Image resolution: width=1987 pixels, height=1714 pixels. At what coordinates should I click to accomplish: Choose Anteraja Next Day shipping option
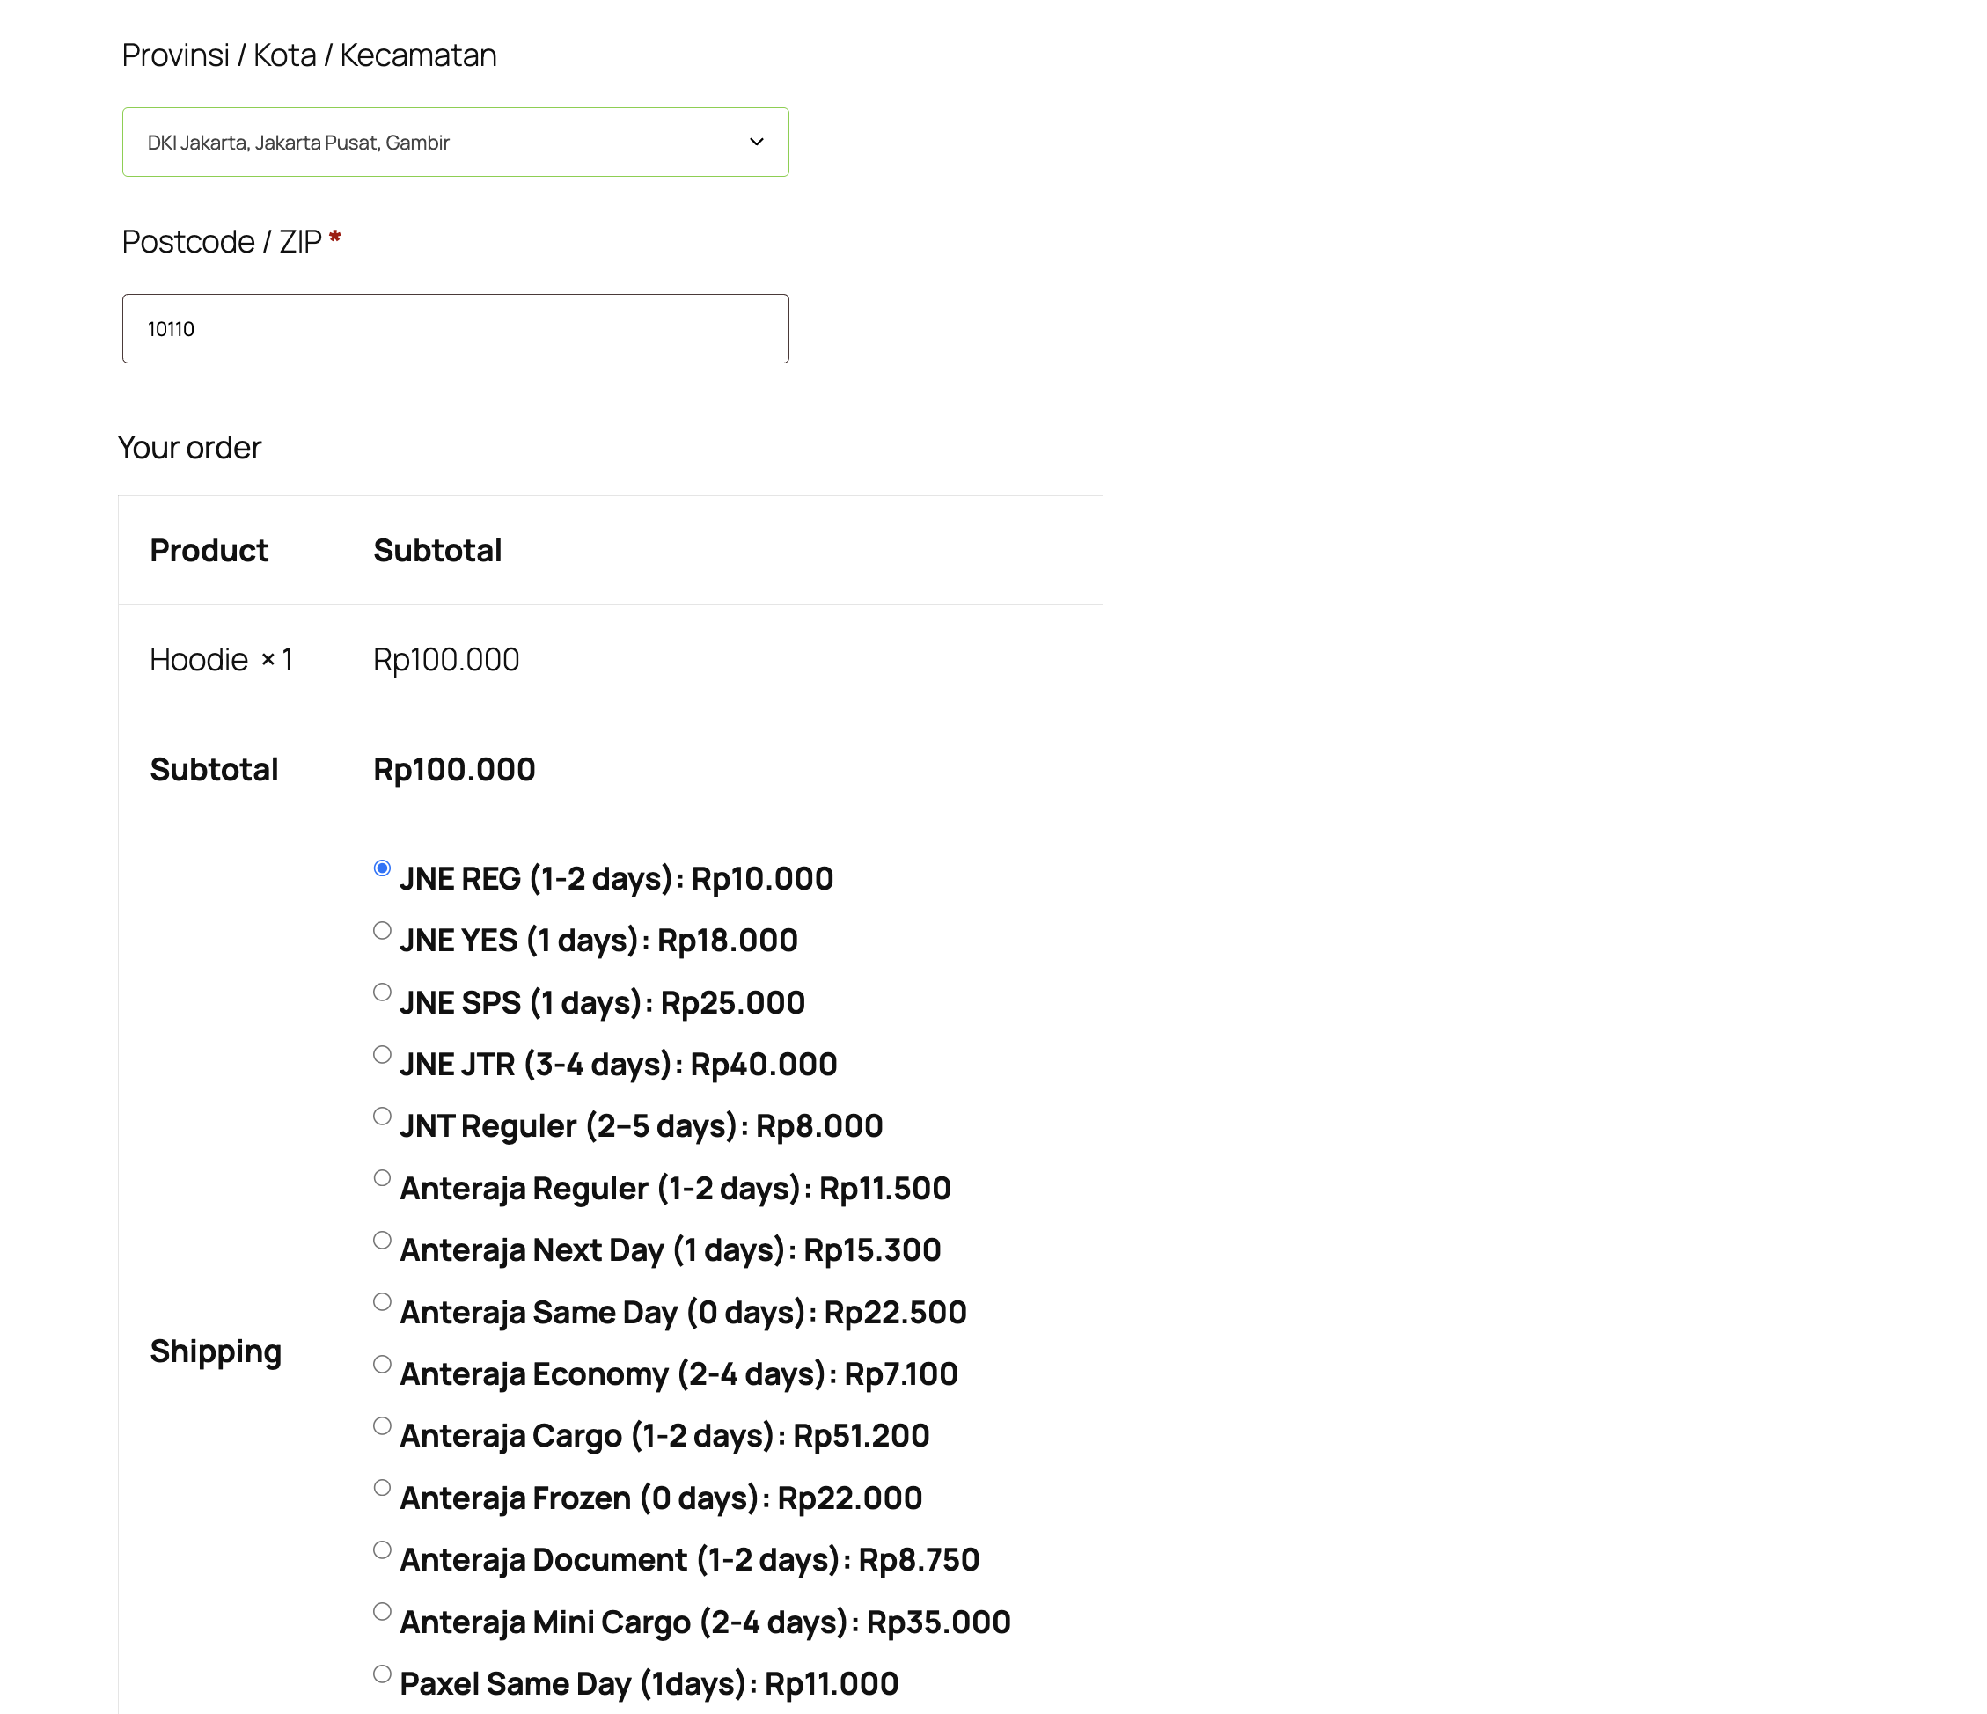click(x=382, y=1241)
